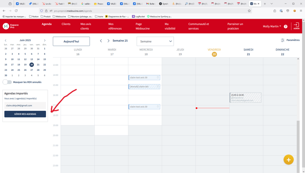Open the Notion bookmark folder
This screenshot has width=305, height=173.
pyautogui.click(x=34, y=16)
